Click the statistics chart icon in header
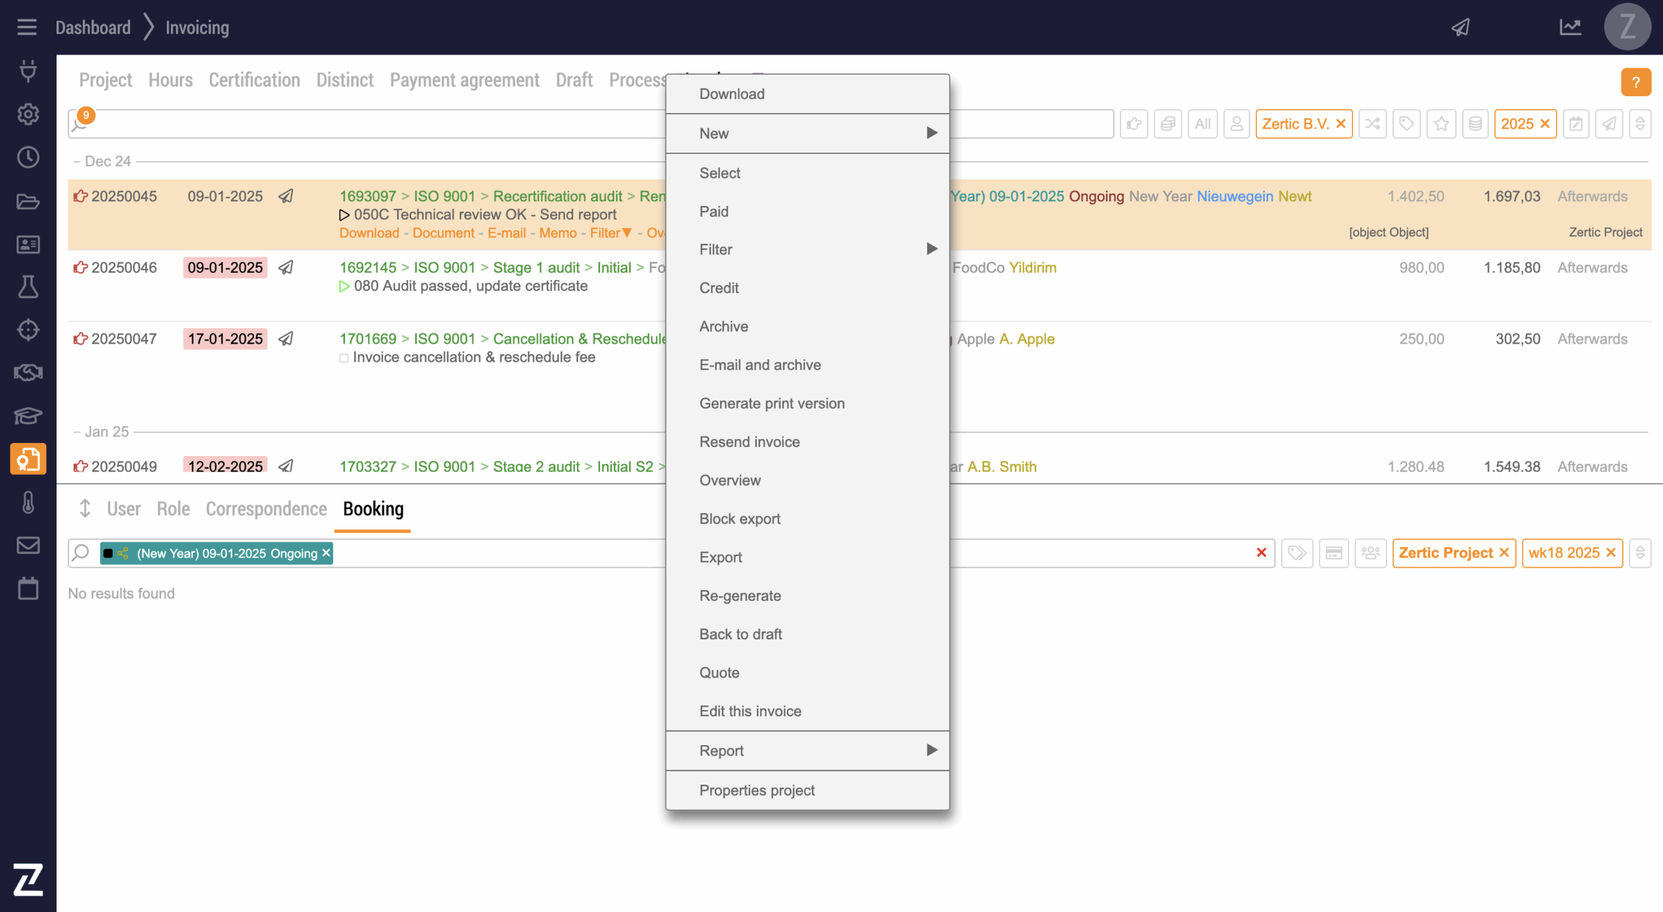 click(x=1570, y=27)
